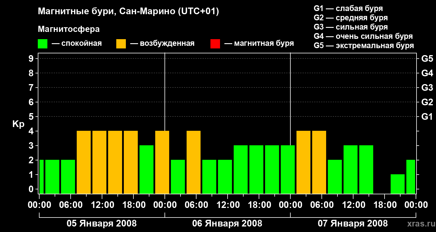Screen dimensions: 436x232
Task: Click the '18:00' tick label of 06 Января
Action: click(259, 205)
